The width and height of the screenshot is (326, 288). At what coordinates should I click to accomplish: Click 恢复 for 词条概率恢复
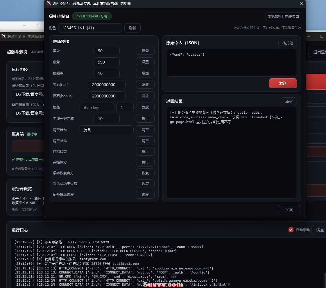pos(145,195)
